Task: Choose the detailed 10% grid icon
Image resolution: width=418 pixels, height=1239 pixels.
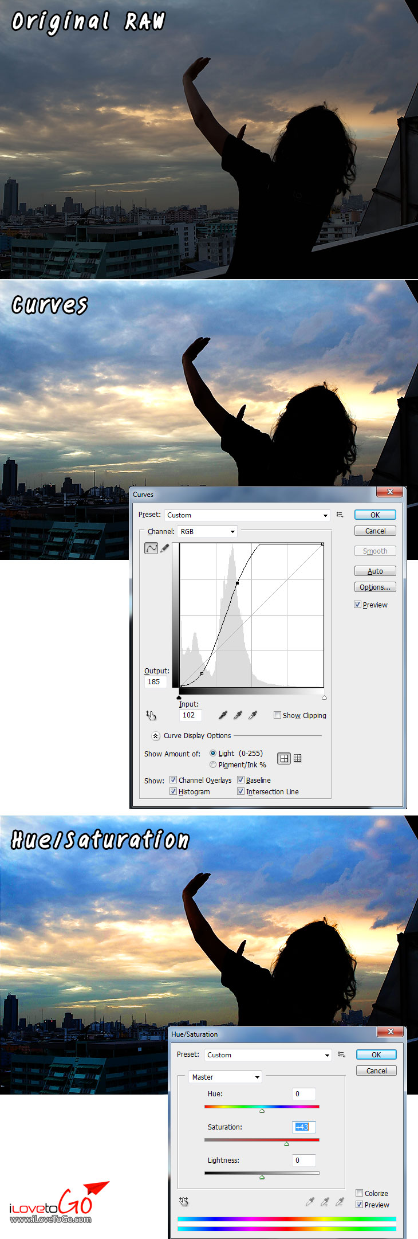Action: pos(298,758)
